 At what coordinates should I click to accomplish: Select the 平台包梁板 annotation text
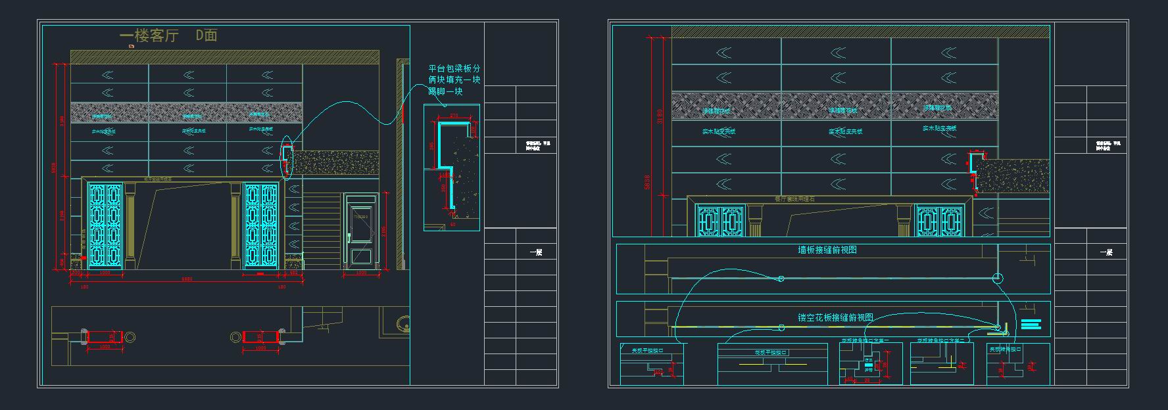click(x=454, y=80)
